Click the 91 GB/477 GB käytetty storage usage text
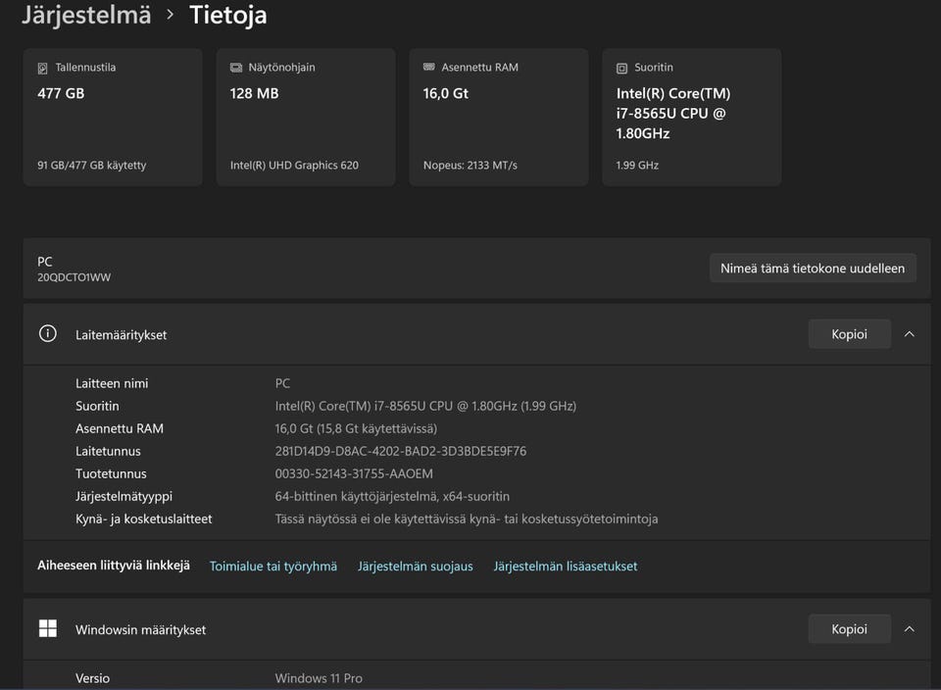Viewport: 941px width, 690px height. pos(91,166)
